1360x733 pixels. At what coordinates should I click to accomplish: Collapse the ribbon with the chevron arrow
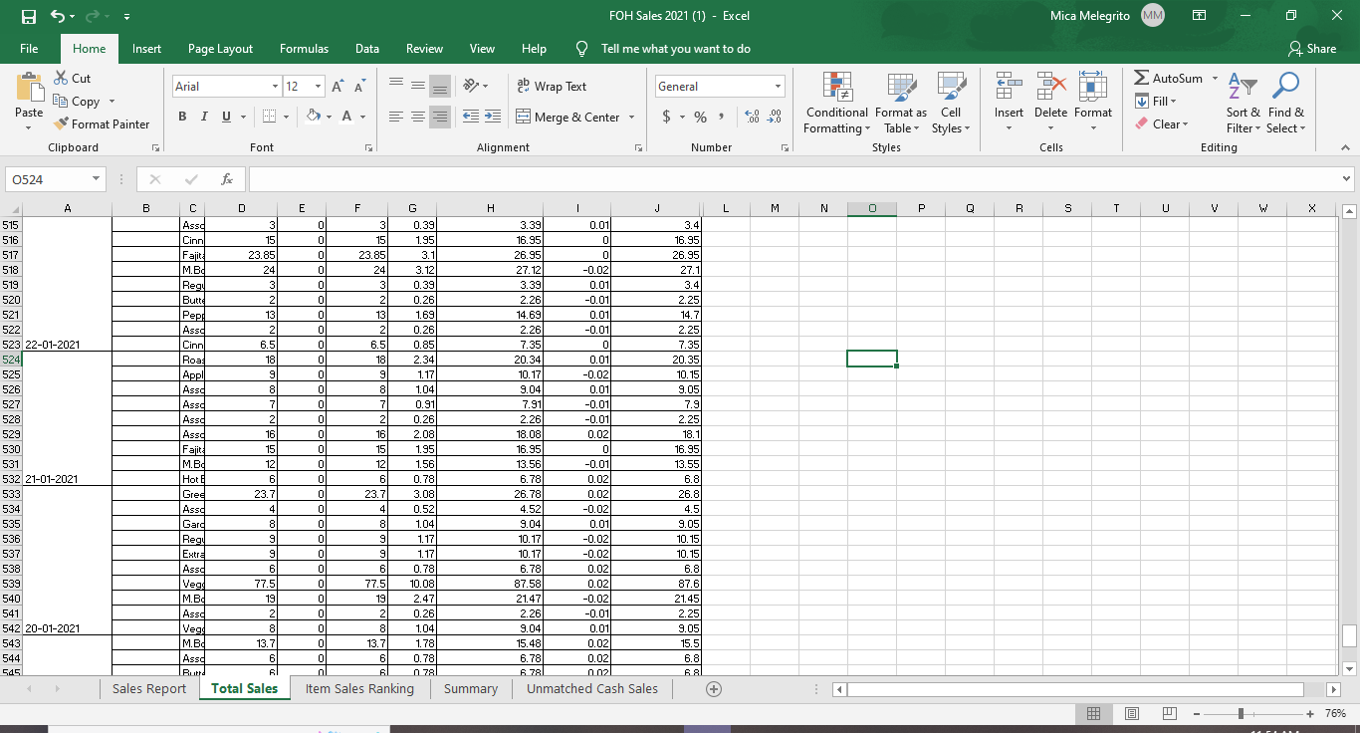click(1344, 147)
